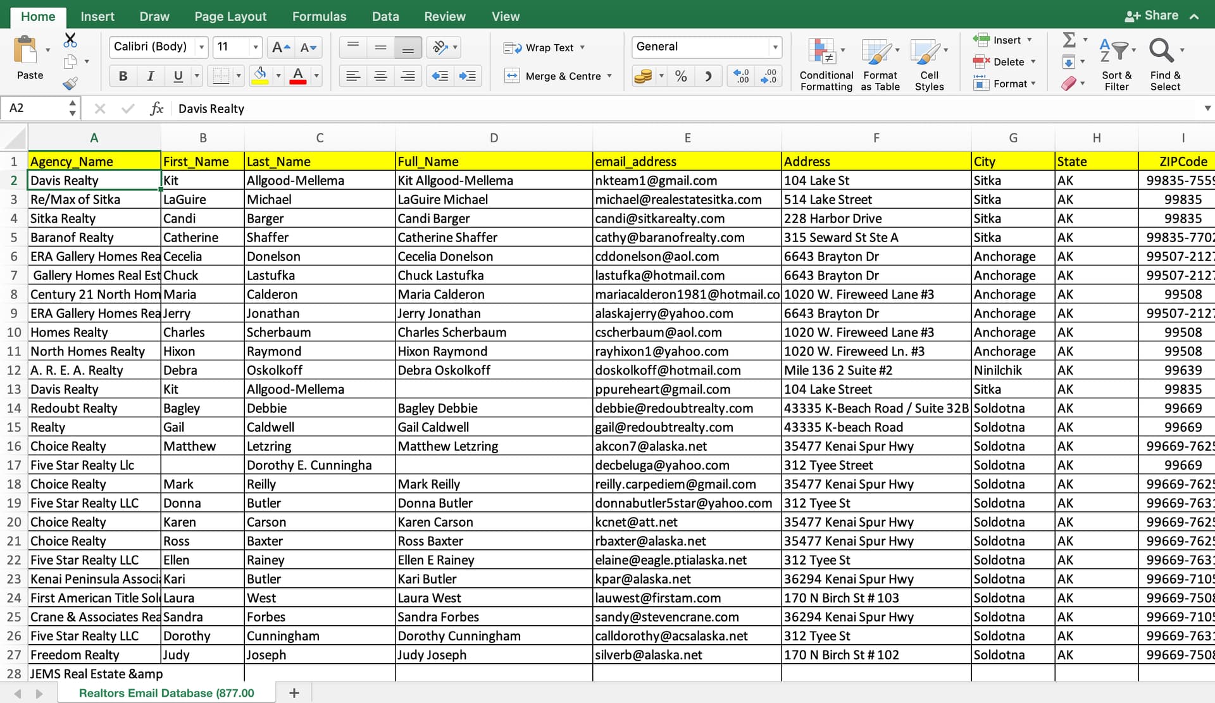Open the font name dropdown
Viewport: 1215px width, 703px height.
coord(202,47)
